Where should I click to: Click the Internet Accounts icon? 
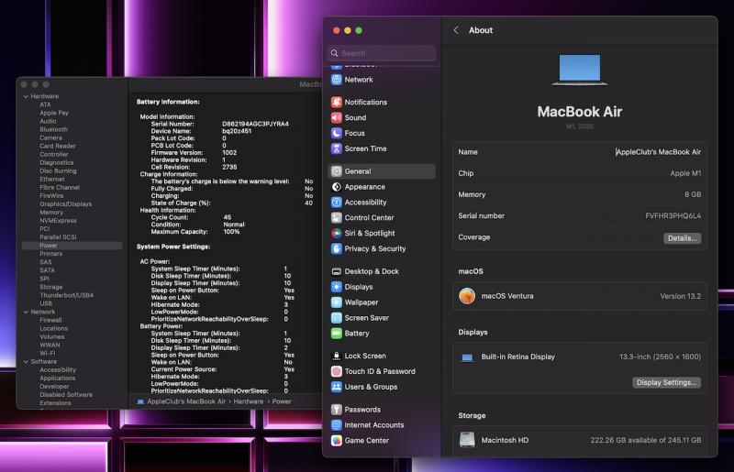(336, 424)
